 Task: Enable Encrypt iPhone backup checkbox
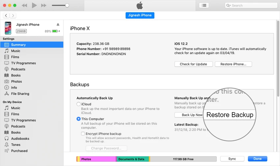click(83, 134)
